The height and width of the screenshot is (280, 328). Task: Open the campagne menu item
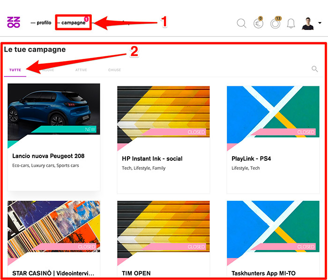(x=73, y=23)
